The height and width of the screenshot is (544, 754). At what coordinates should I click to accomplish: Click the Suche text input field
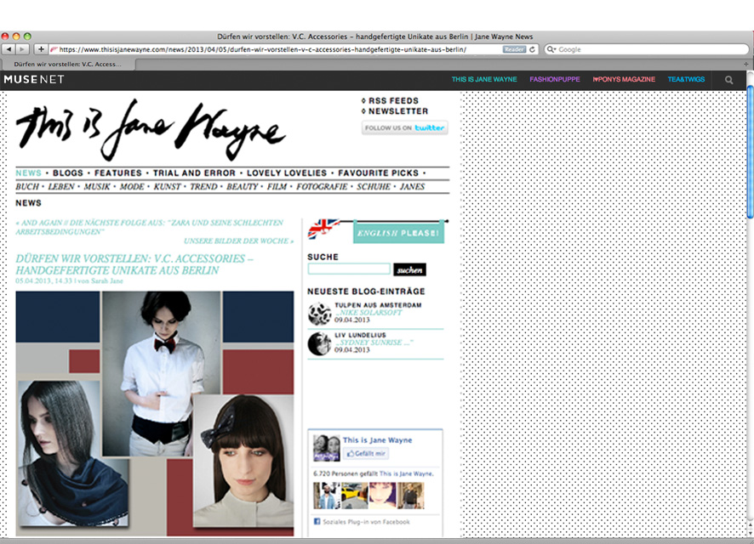[x=349, y=269]
